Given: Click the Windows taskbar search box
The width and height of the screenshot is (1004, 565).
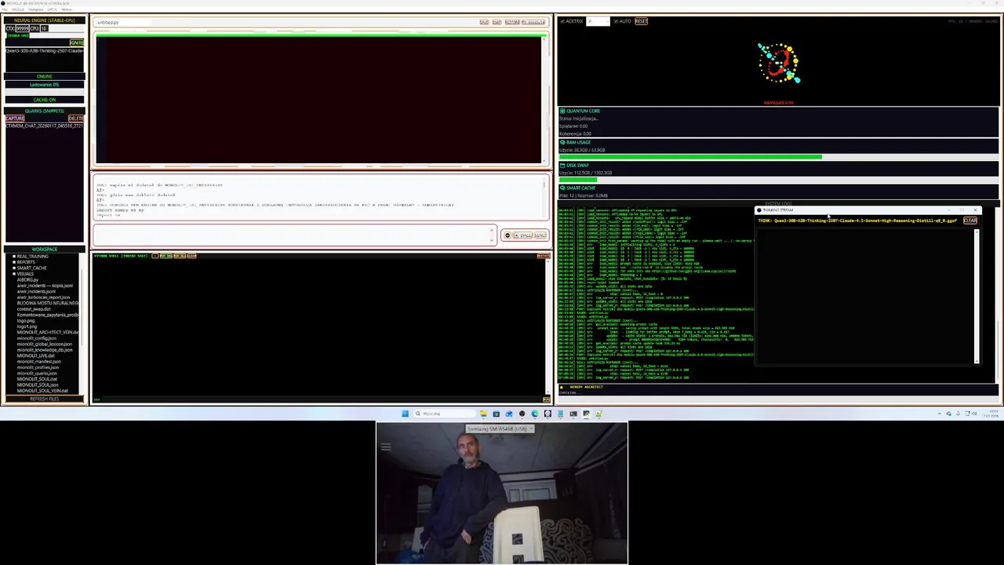Looking at the screenshot, I should click(444, 414).
